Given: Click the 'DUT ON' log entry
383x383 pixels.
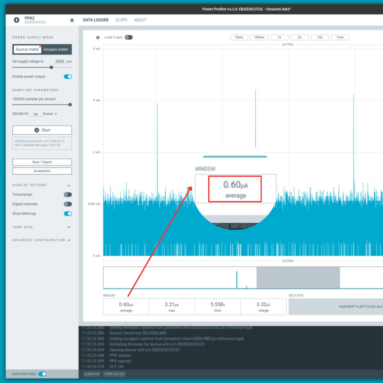Looking at the screenshot, I should [x=116, y=367].
